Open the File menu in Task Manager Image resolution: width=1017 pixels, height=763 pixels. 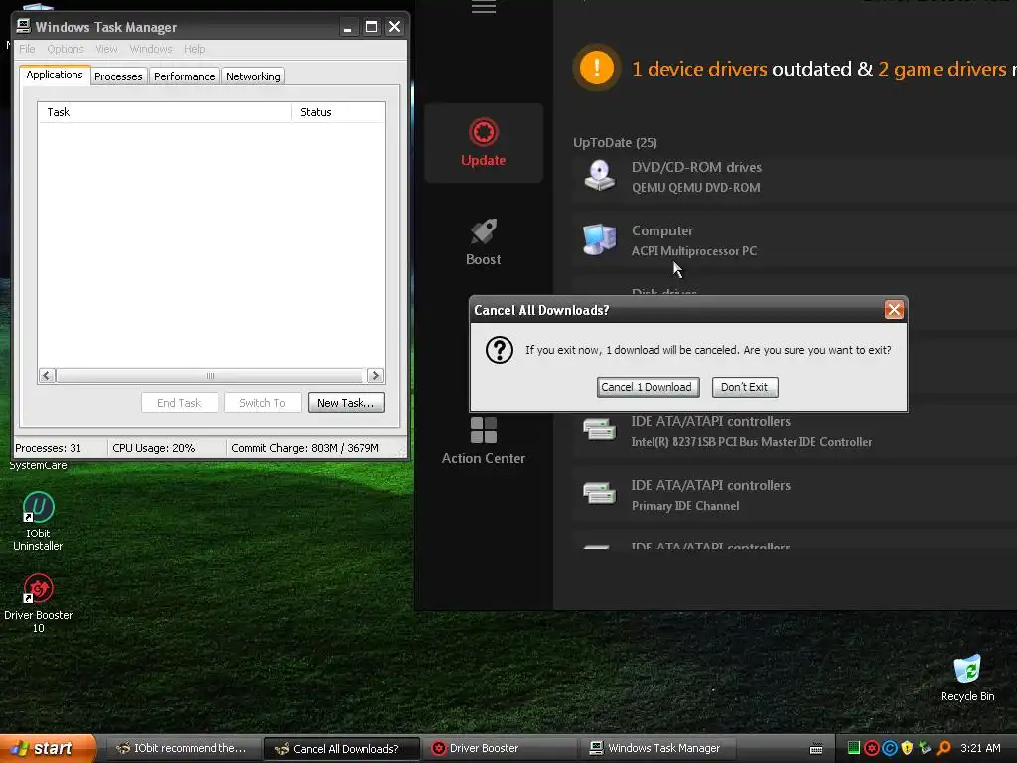click(x=27, y=49)
